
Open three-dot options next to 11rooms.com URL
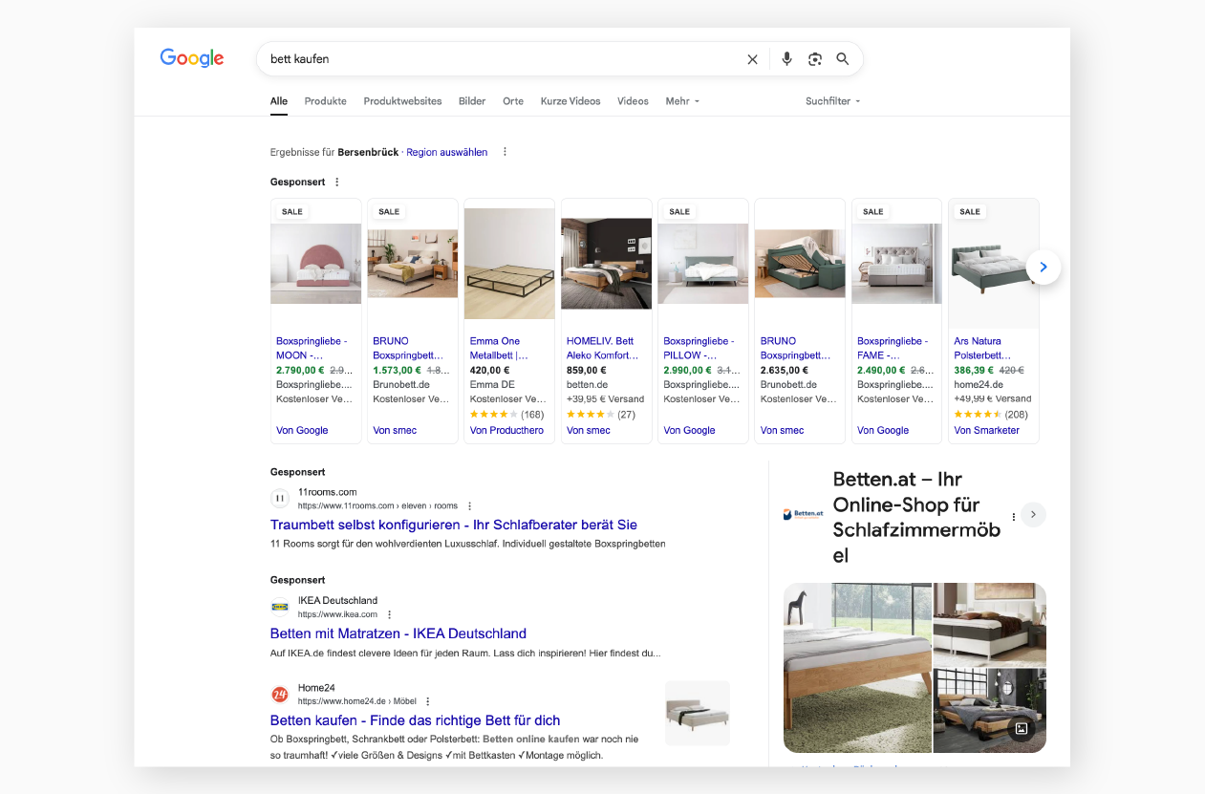coord(469,506)
